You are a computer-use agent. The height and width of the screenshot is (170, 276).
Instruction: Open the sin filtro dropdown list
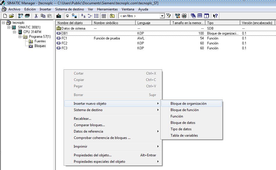pos(162,16)
